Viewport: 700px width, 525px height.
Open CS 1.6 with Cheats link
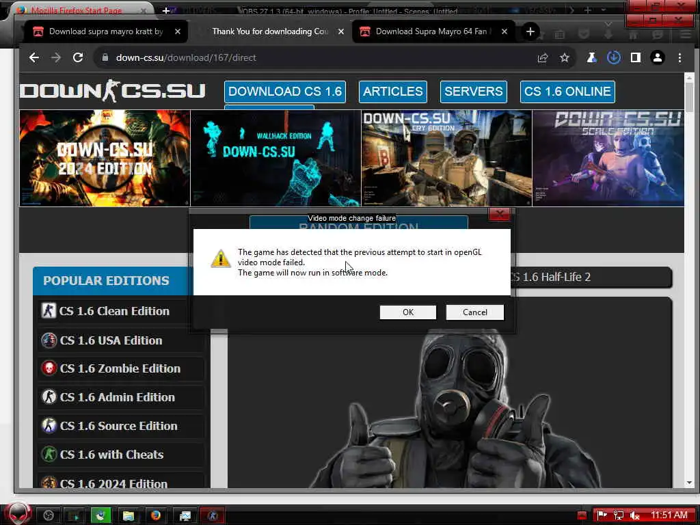(x=111, y=455)
